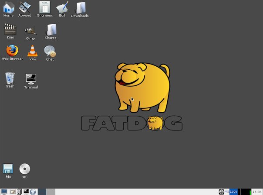Open the Downloads folder

pos(80,8)
